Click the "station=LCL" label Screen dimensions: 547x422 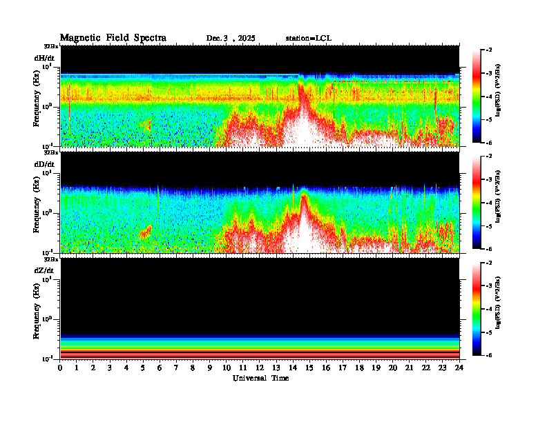point(309,39)
